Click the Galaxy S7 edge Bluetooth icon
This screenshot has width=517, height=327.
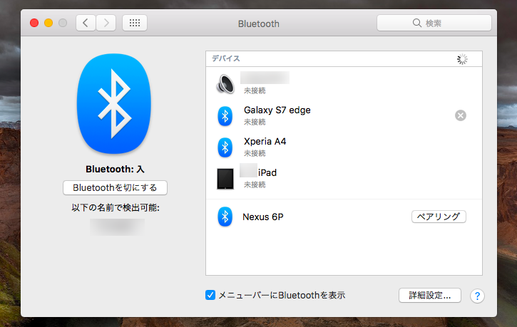pos(225,115)
